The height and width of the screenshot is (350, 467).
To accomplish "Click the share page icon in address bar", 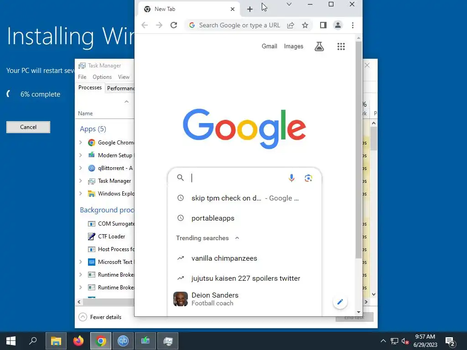I will point(291,26).
